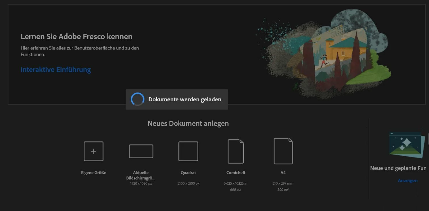
Task: Select the A4 page preset icon
Action: pos(283,151)
